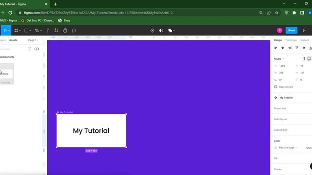Select the Frame tool
The image size is (312, 175).
click(16, 30)
